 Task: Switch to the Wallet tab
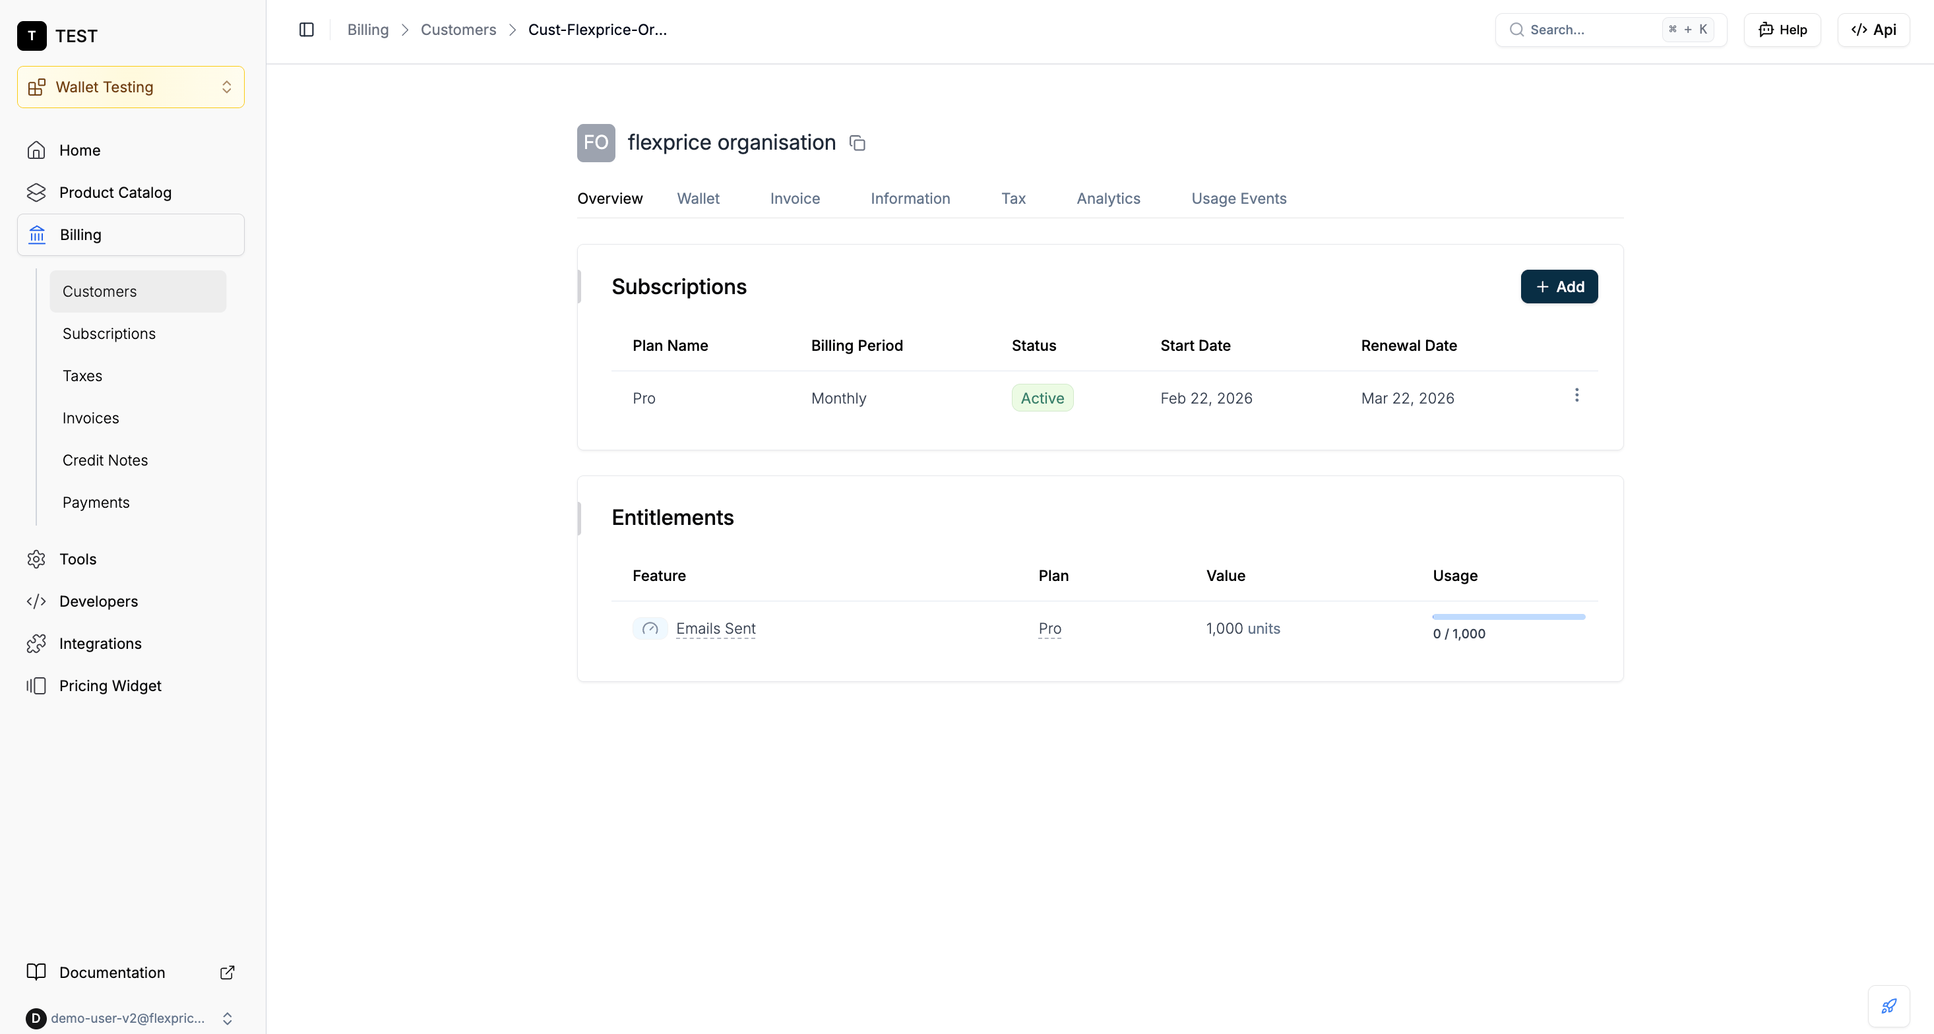[x=697, y=198]
